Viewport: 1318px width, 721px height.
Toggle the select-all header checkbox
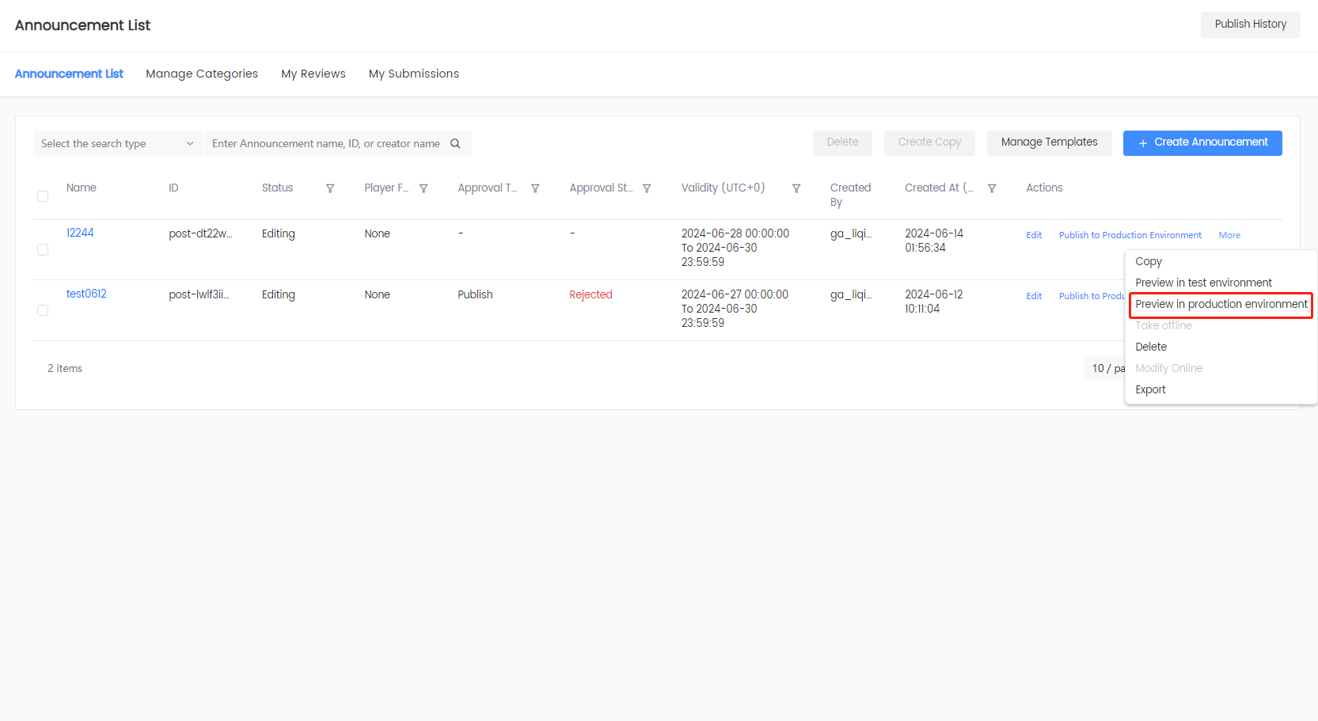pyautogui.click(x=43, y=196)
